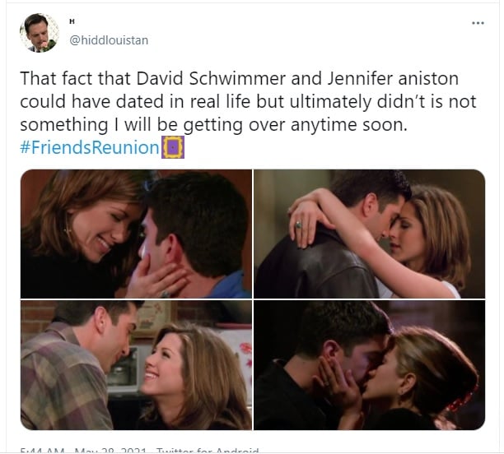Open the @hiddlouistan profile handle
504x454 pixels.
(109, 40)
